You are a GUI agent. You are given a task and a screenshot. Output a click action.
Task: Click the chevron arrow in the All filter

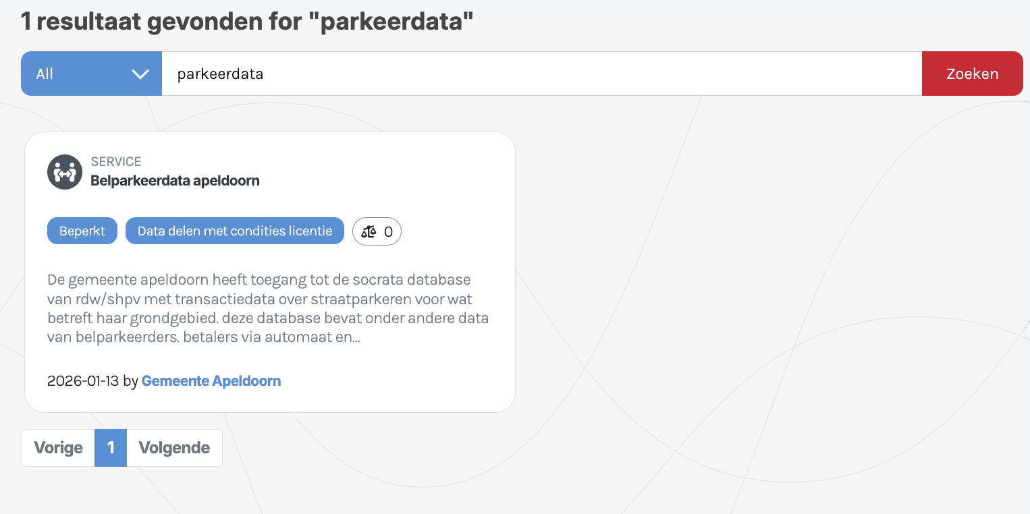[140, 74]
